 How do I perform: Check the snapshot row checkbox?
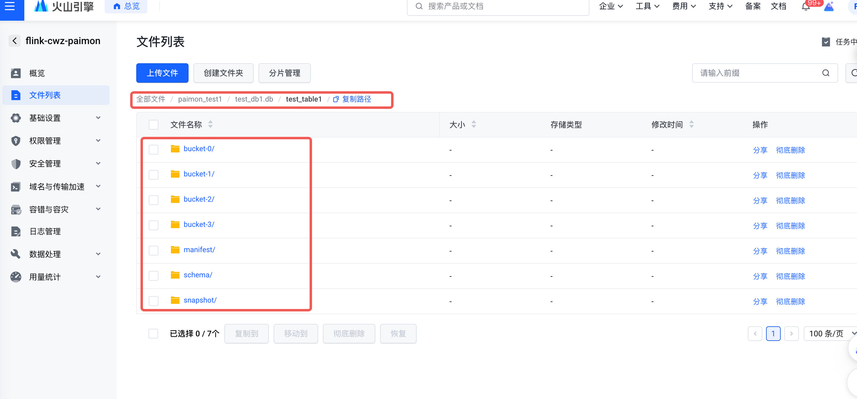pyautogui.click(x=153, y=301)
